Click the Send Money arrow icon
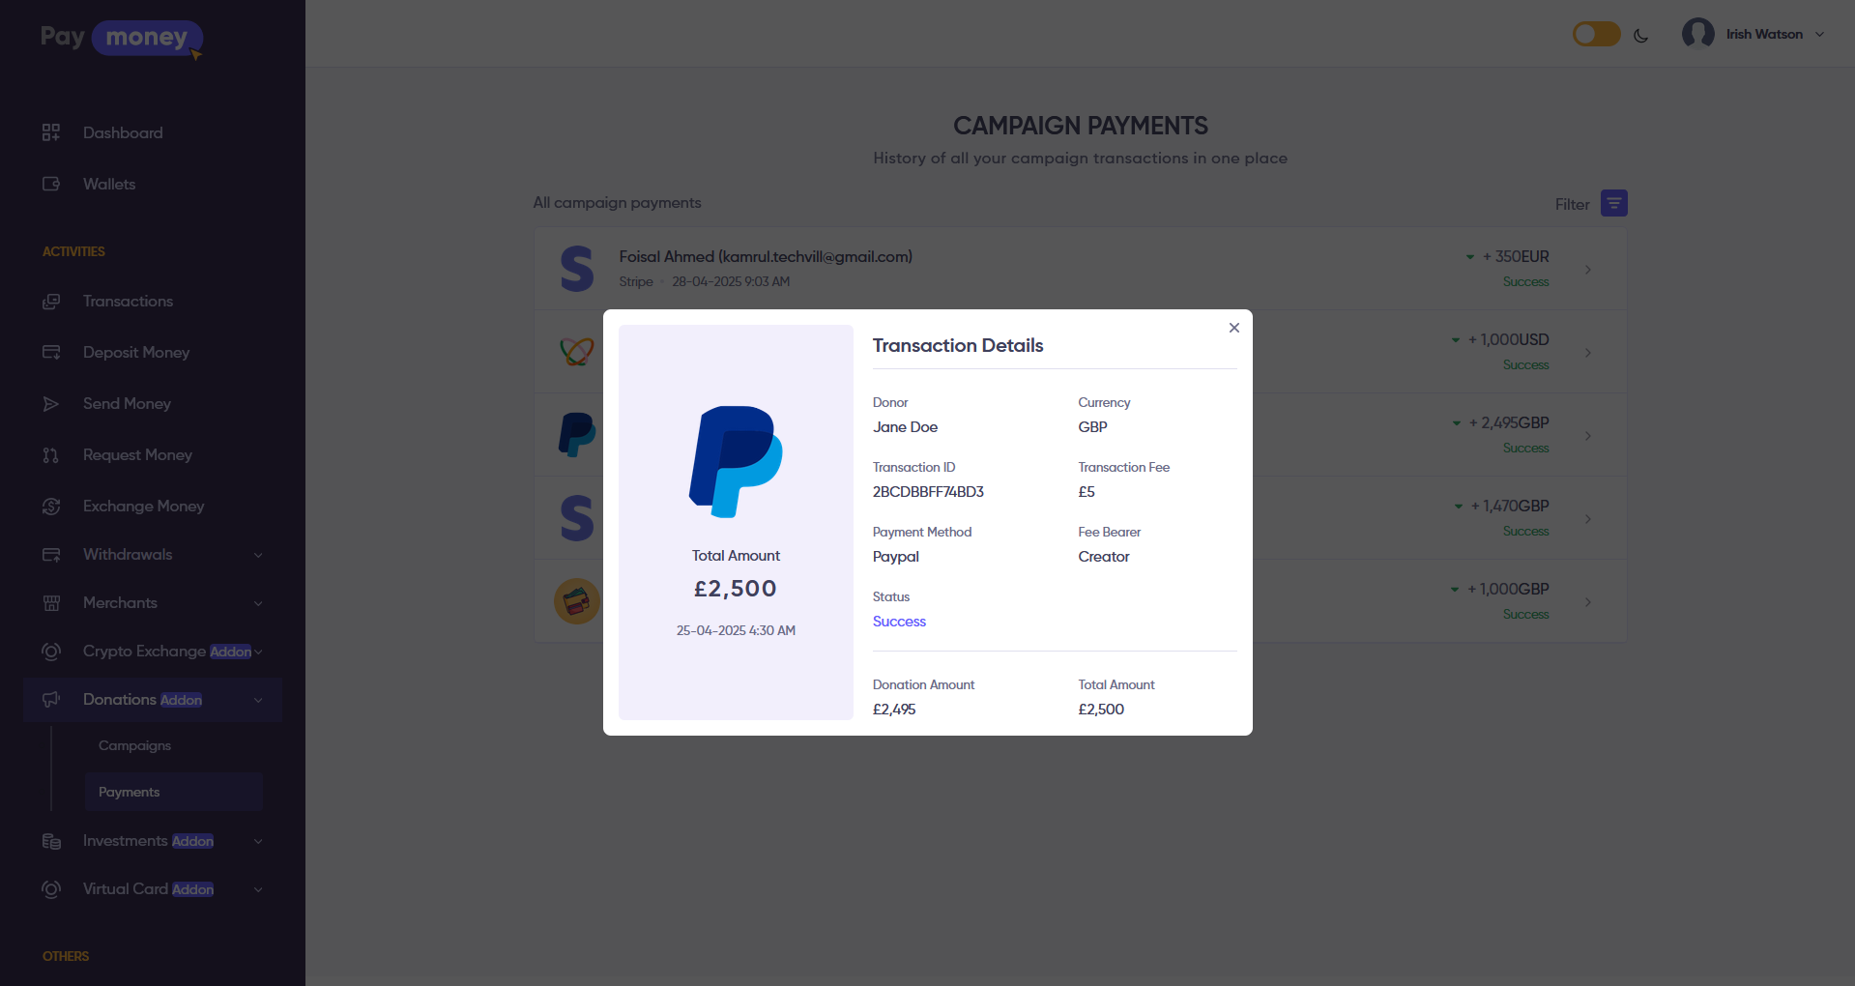 pyautogui.click(x=51, y=404)
